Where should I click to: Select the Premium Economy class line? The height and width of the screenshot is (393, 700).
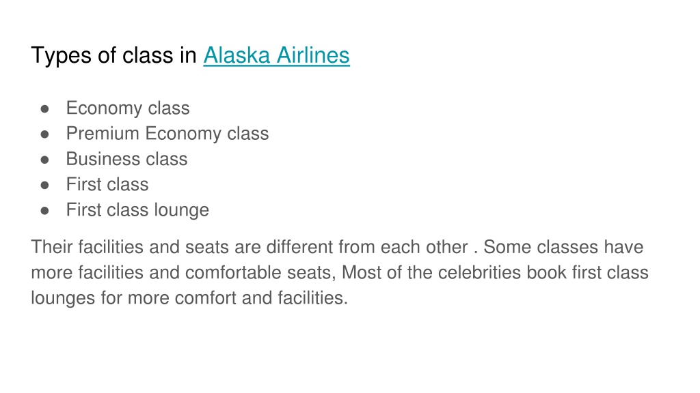pos(167,134)
